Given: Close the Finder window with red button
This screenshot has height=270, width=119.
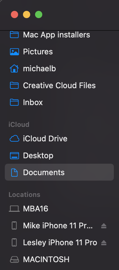Looking at the screenshot, I should pos(14,14).
